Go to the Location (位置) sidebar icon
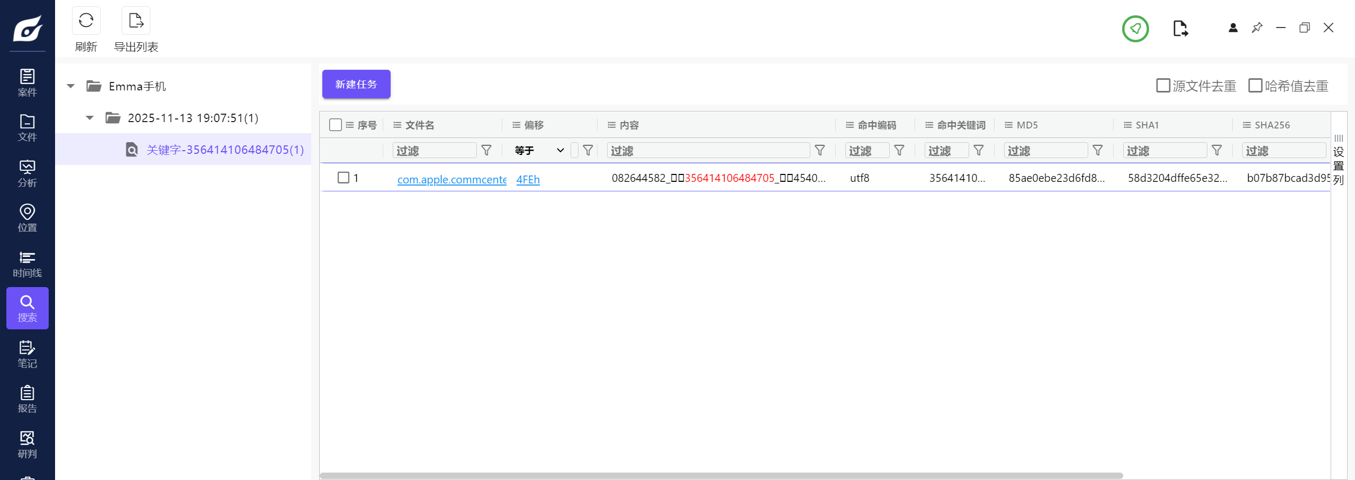This screenshot has height=480, width=1355. coord(27,218)
